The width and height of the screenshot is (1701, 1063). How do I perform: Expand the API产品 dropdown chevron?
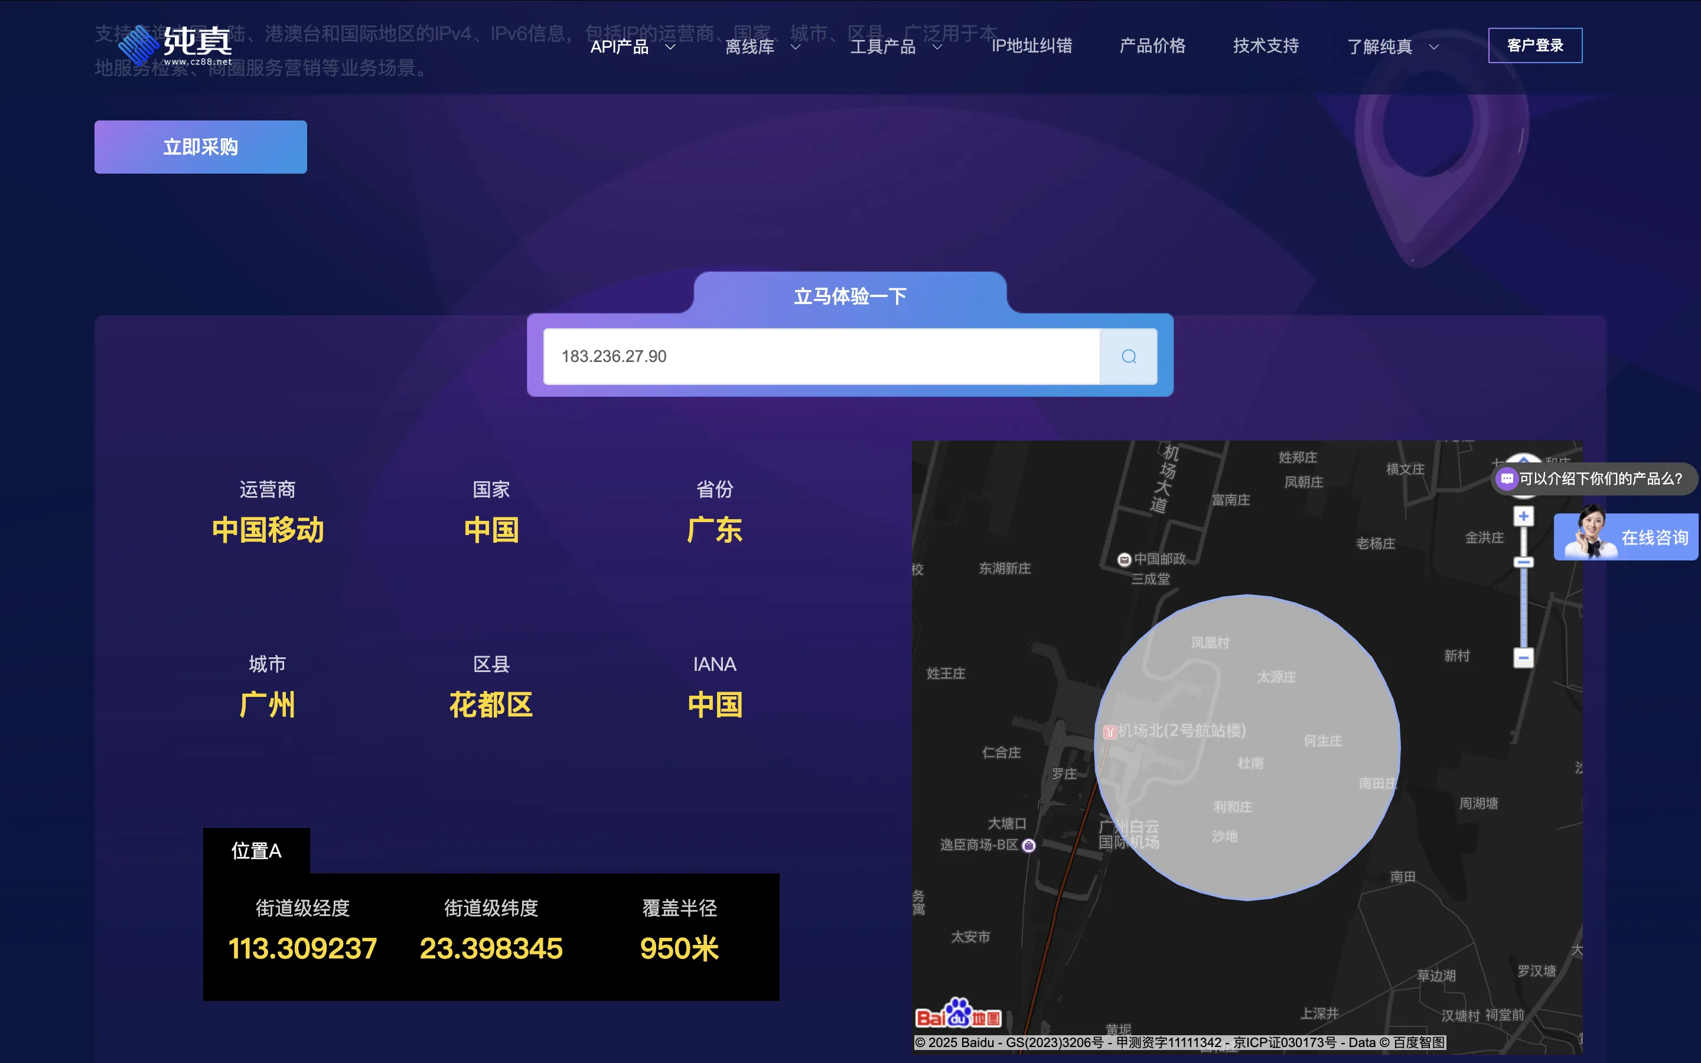(670, 47)
